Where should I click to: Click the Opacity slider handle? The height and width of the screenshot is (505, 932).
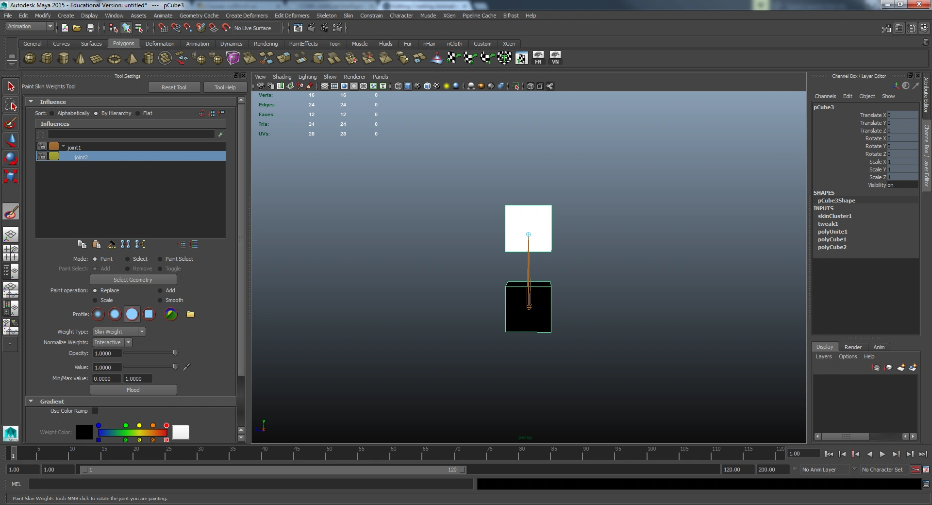(x=175, y=353)
